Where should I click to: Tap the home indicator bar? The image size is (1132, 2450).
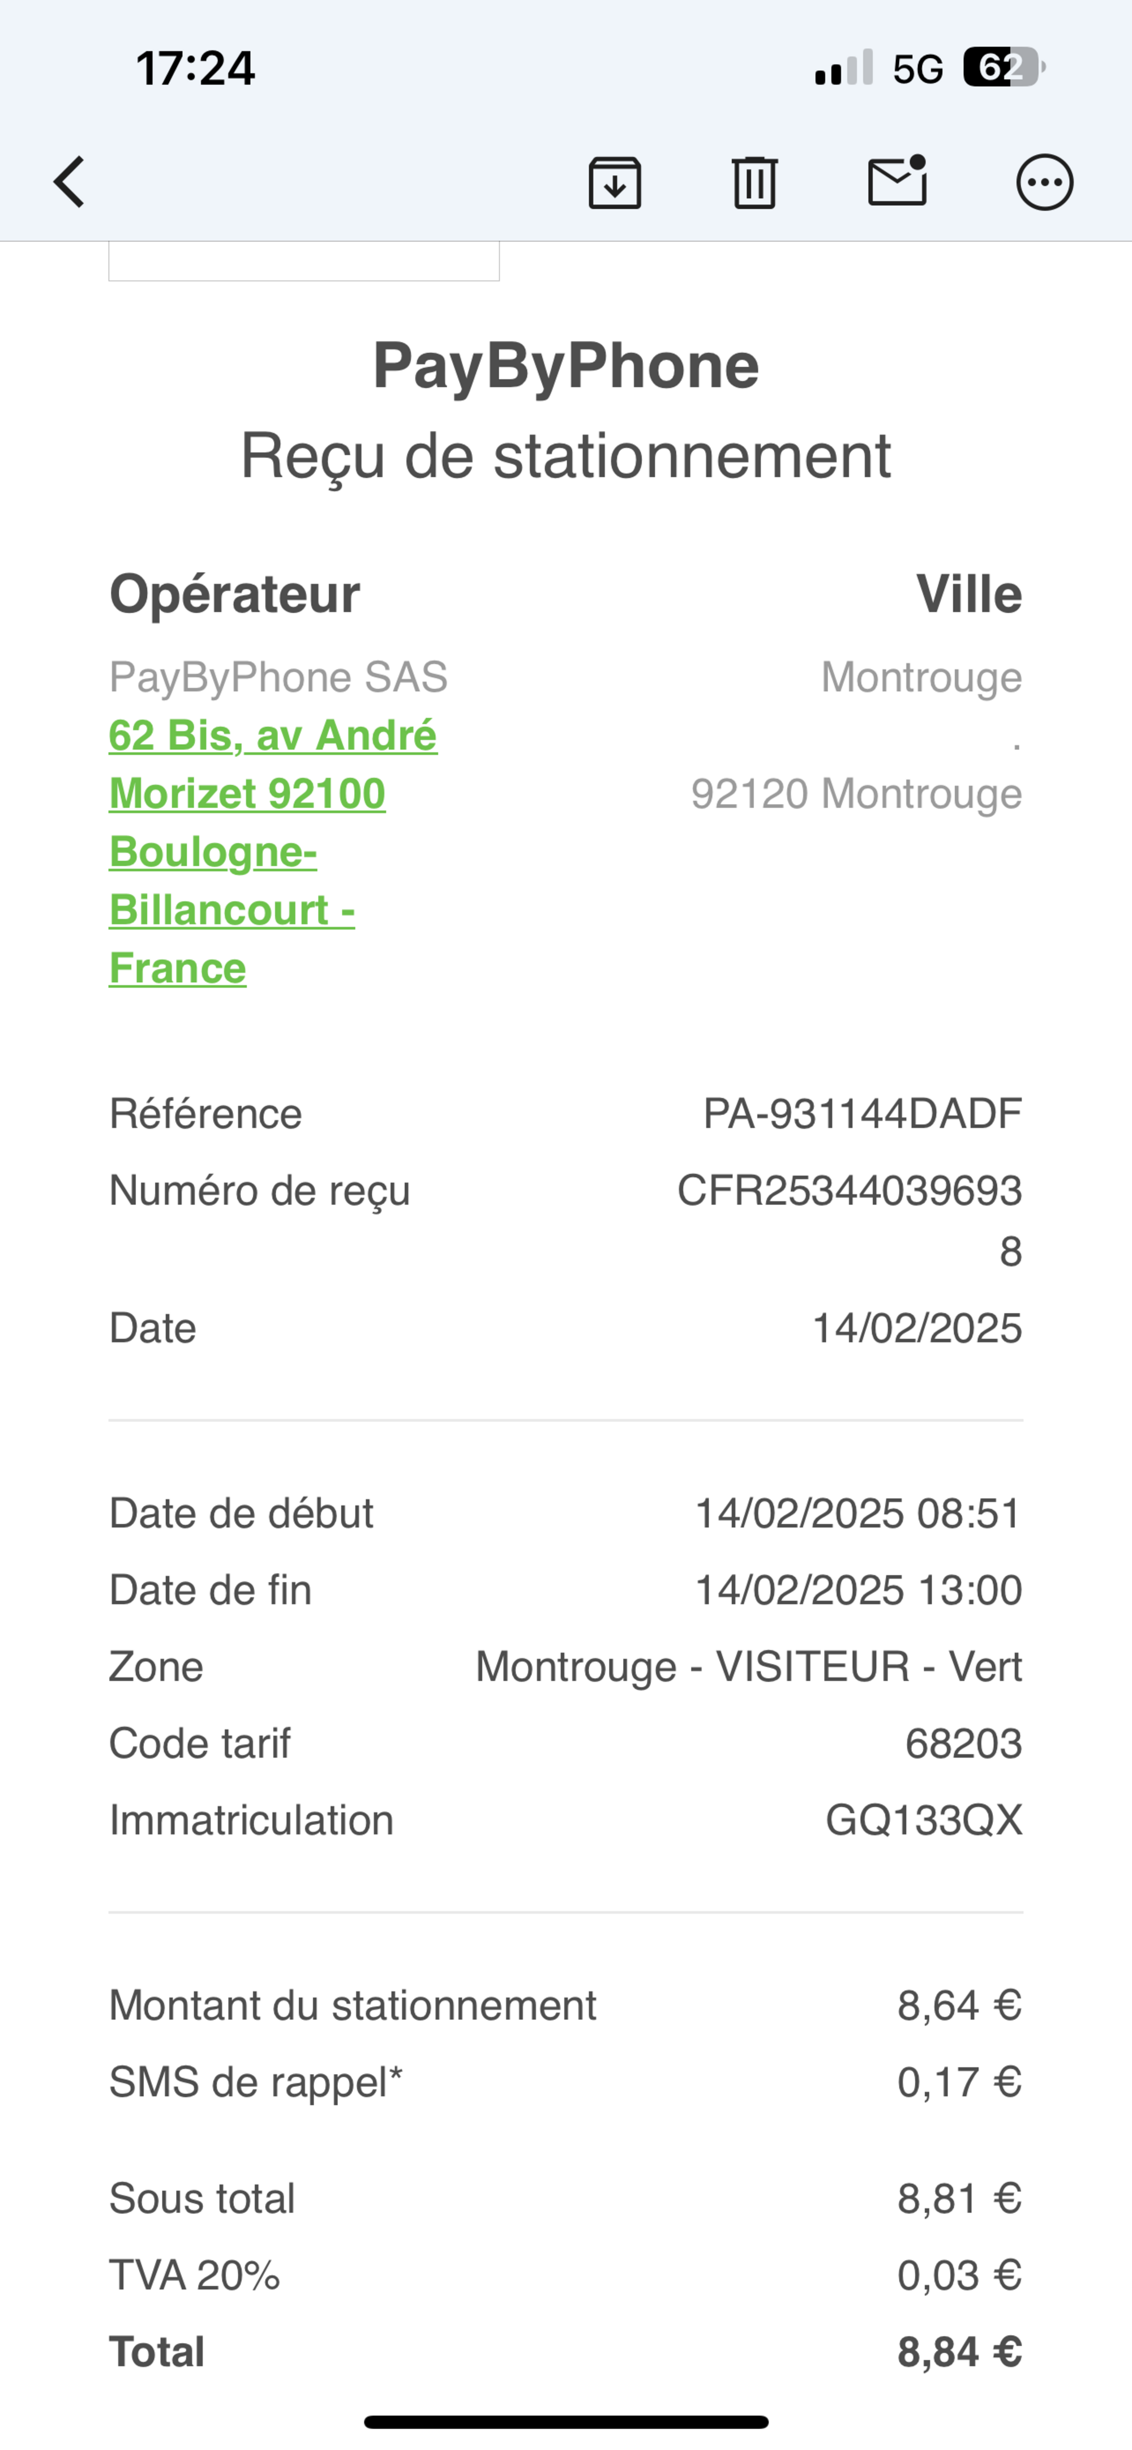(565, 2422)
